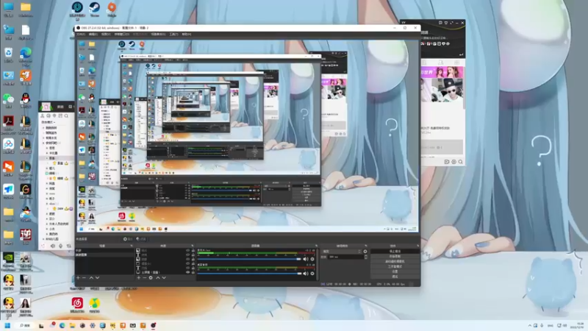
Task: Toggle lock of second source row
Action: pos(193,255)
